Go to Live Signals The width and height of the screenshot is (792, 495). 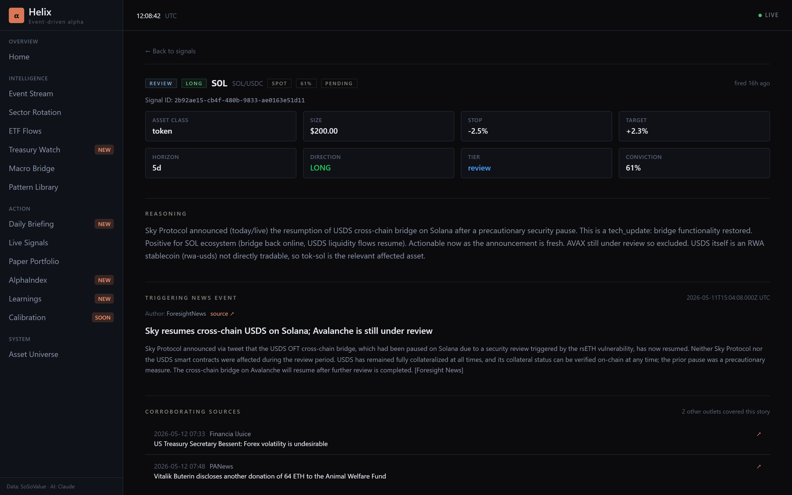(29, 243)
